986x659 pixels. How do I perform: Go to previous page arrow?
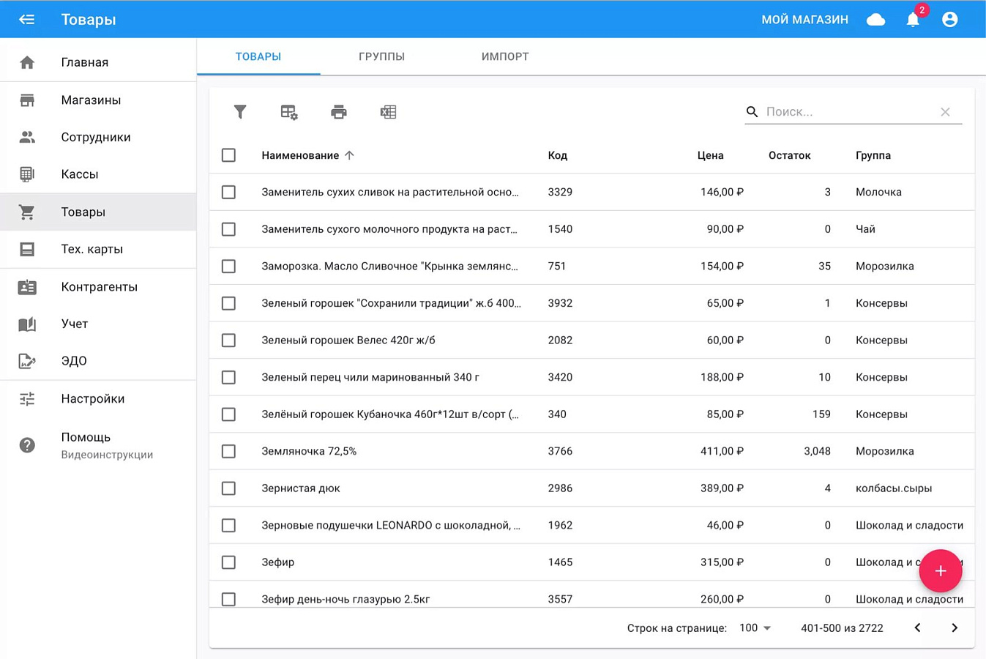(917, 628)
